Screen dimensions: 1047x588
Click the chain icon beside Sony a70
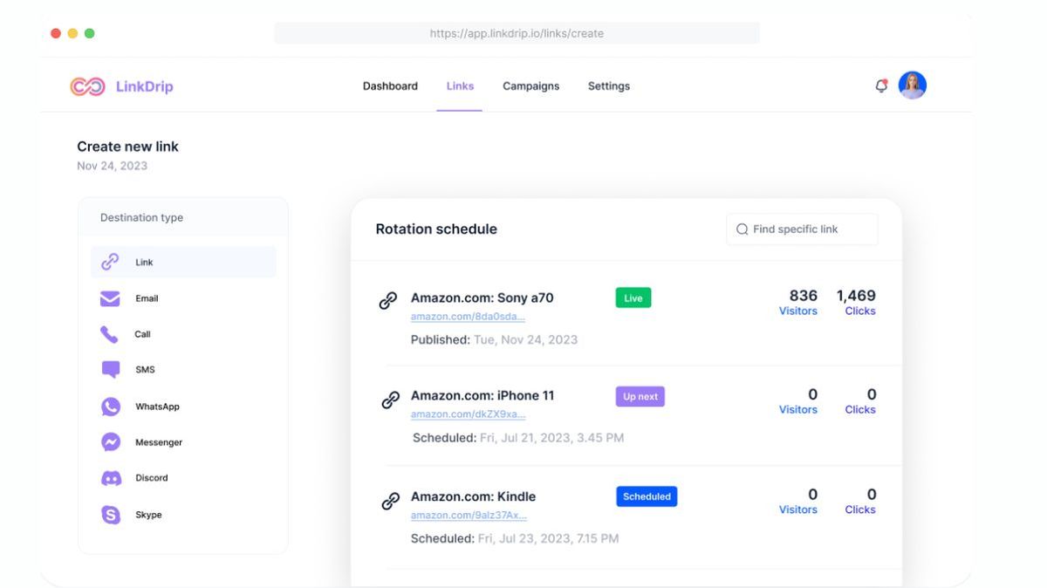tap(388, 300)
